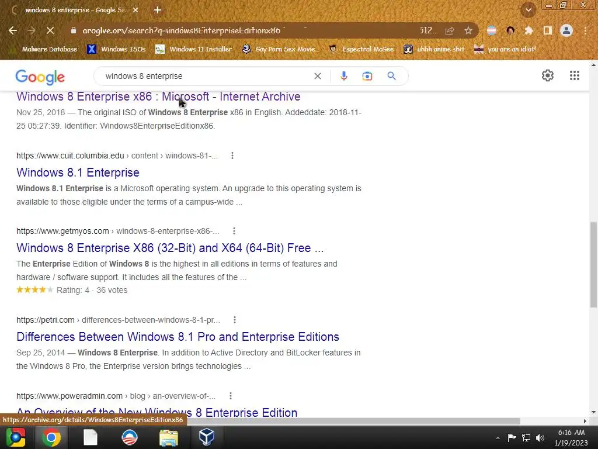
Task: Open the Extensions puzzle icon
Action: pyautogui.click(x=529, y=30)
